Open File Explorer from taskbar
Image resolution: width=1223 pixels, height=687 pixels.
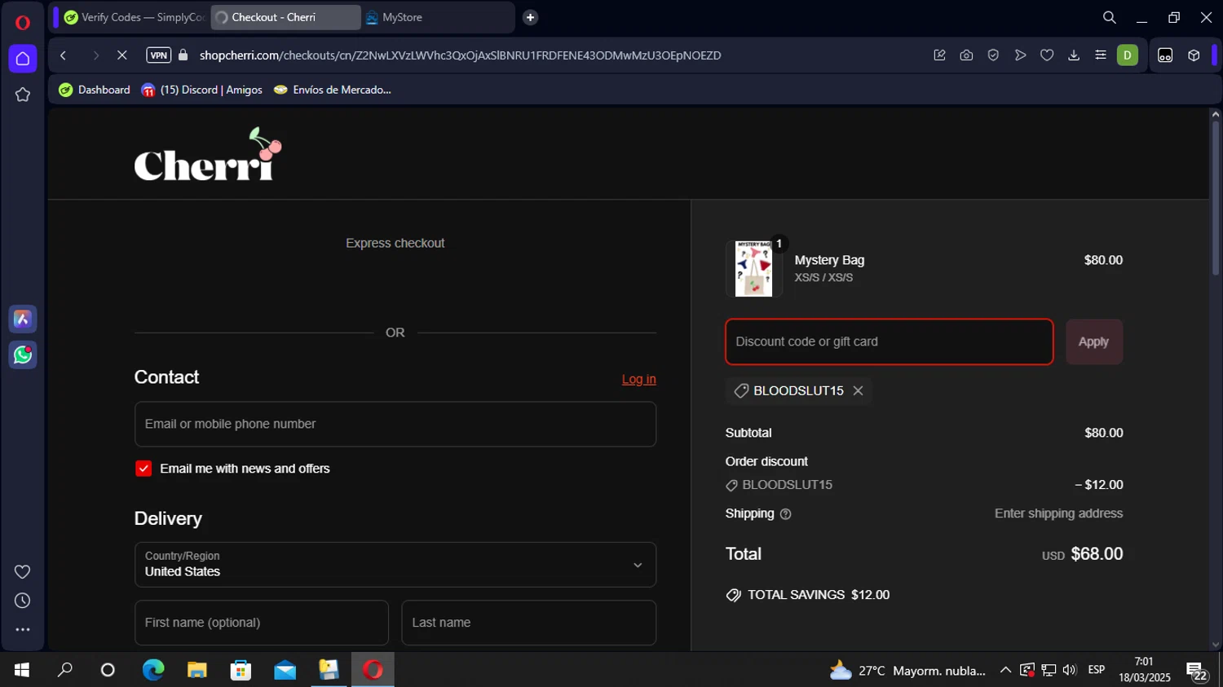point(197,670)
